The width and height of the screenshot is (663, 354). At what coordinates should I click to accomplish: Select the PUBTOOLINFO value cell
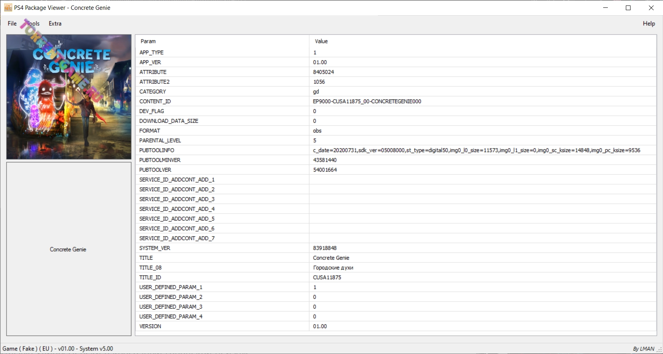pyautogui.click(x=476, y=150)
